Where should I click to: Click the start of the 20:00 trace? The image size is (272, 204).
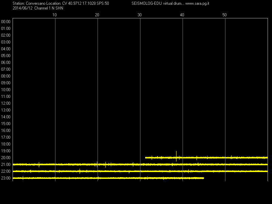pos(146,158)
